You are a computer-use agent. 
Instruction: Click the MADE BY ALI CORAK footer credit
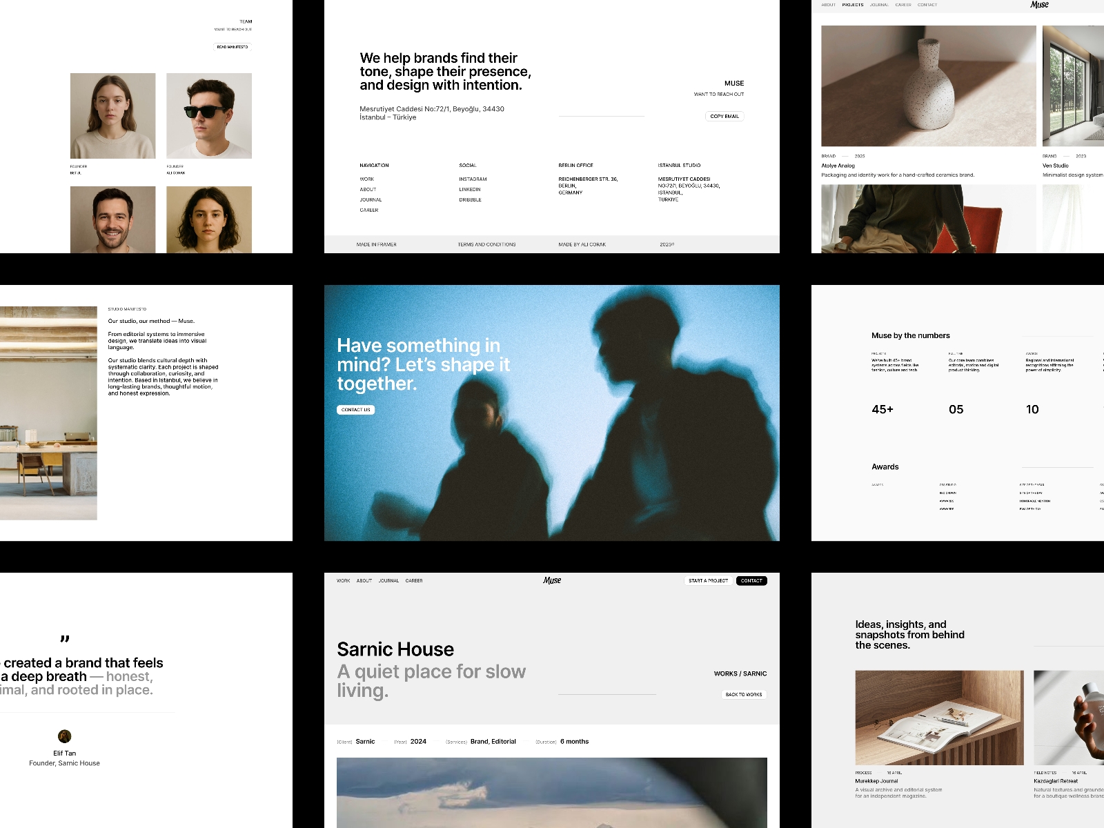click(x=583, y=244)
